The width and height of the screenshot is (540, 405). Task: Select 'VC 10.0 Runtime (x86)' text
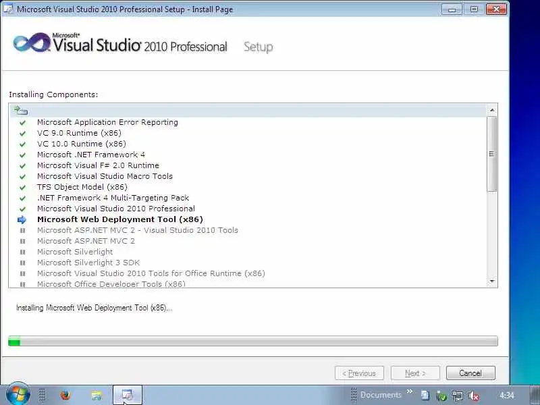point(82,144)
